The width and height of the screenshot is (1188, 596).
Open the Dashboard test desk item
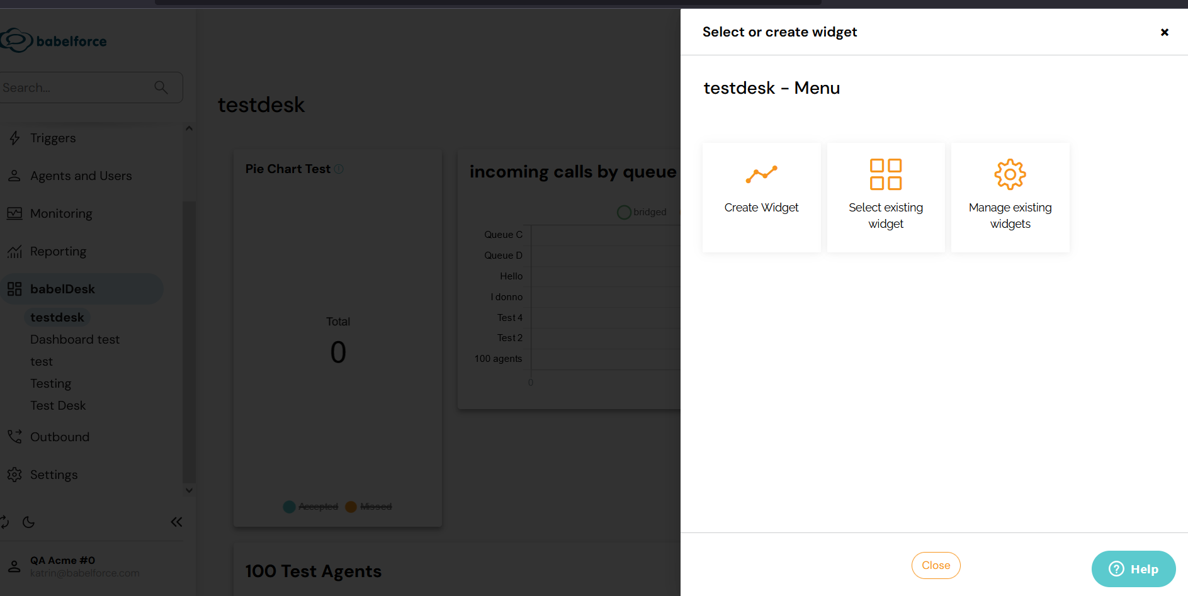pos(75,339)
